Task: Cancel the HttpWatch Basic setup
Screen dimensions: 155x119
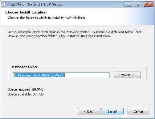Action: click(139, 111)
